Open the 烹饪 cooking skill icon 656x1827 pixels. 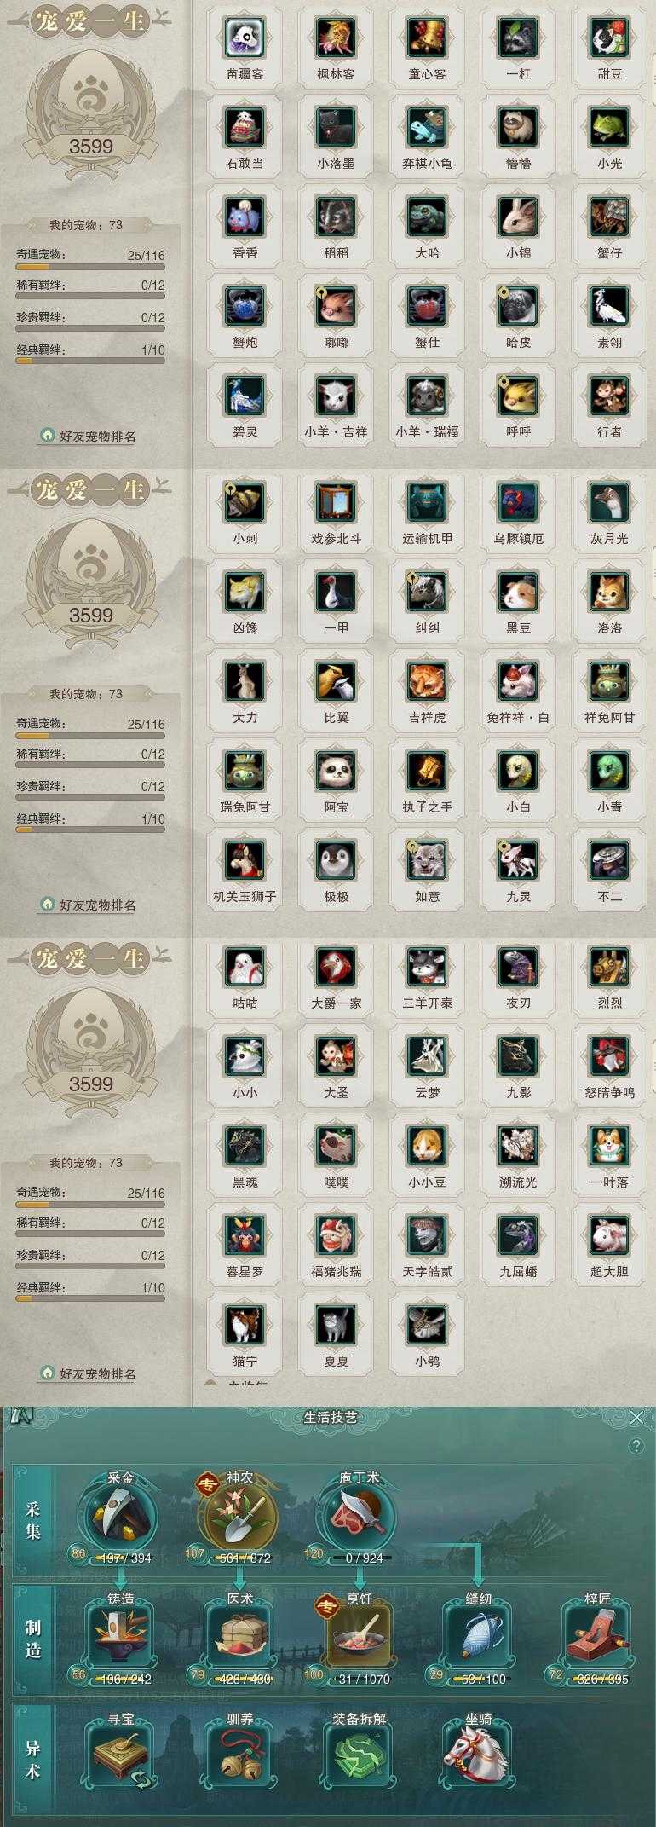[359, 1634]
